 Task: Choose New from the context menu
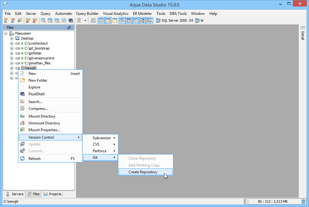50,74
